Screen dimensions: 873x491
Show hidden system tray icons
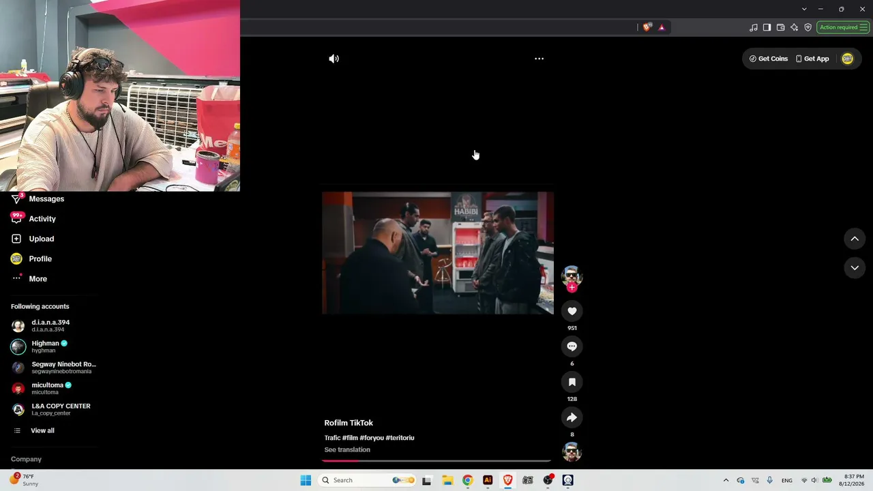pyautogui.click(x=726, y=480)
